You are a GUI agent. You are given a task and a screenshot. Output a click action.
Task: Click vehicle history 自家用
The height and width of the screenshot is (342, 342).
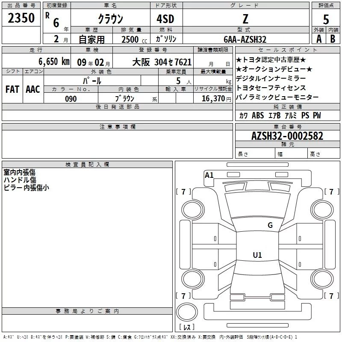[x=91, y=39]
